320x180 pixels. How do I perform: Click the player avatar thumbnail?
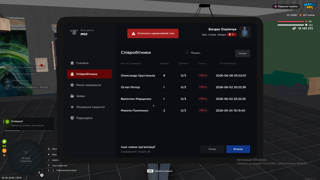pos(245,32)
